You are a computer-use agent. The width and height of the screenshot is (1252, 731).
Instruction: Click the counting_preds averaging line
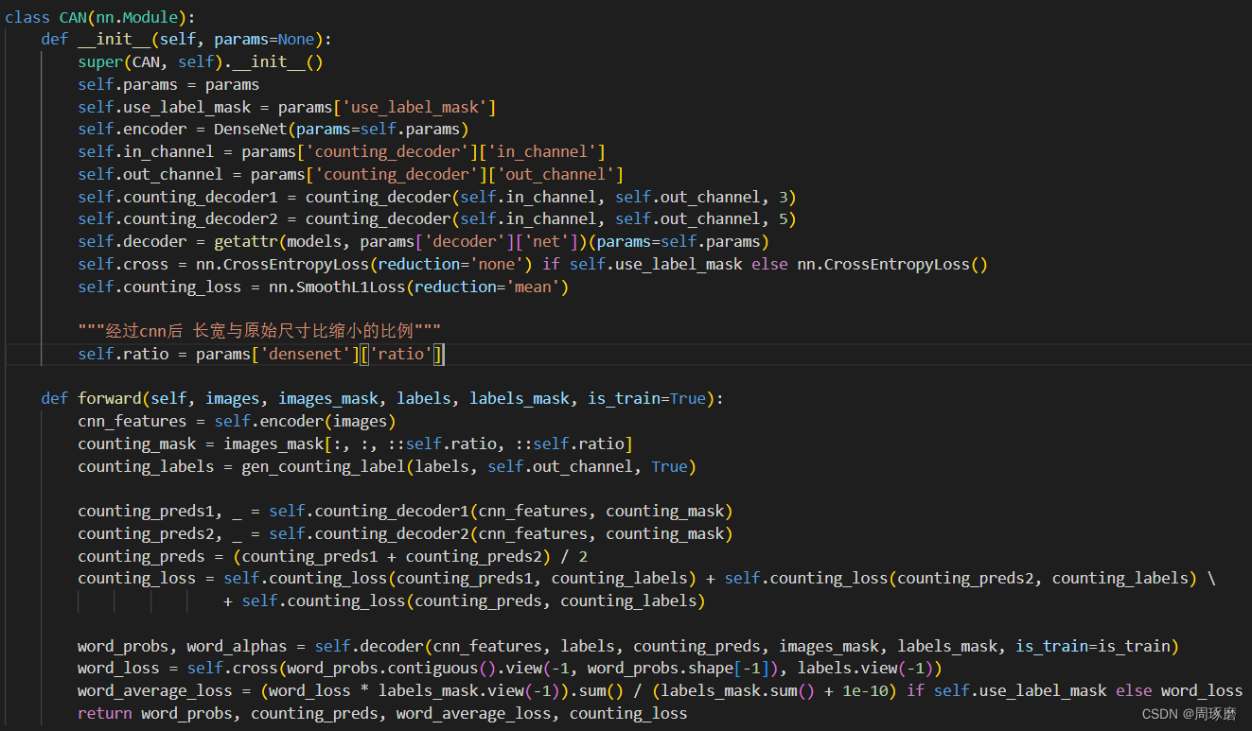[x=333, y=557]
